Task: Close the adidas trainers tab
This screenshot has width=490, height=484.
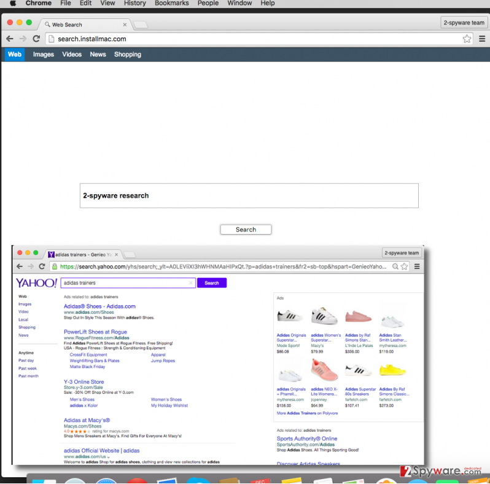Action: coord(116,254)
